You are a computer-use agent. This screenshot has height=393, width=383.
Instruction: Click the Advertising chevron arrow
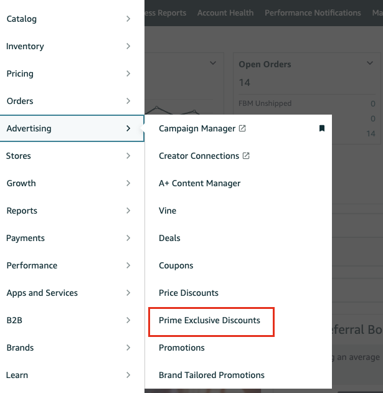[128, 128]
